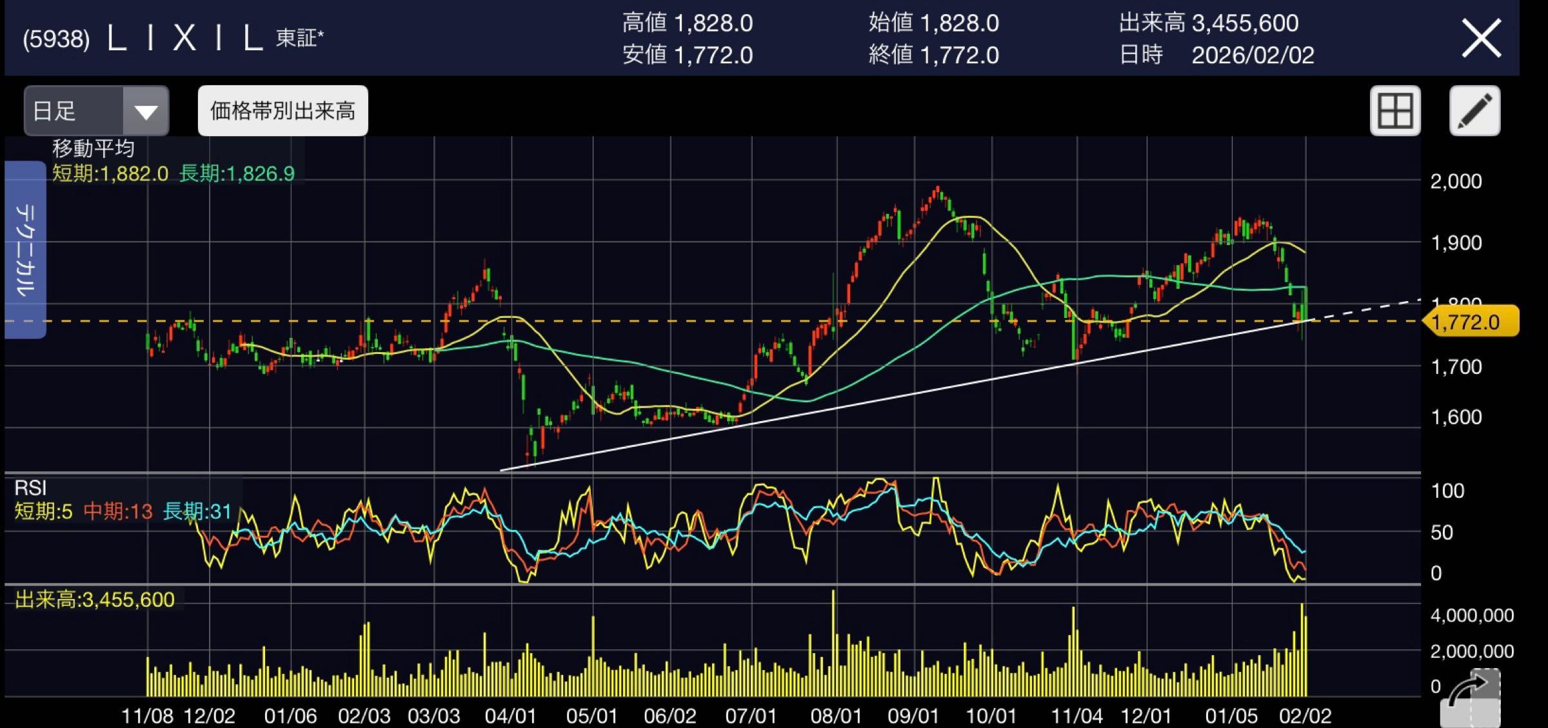The height and width of the screenshot is (728, 1548).
Task: Open the テクニカル side tab
Action: tap(25, 250)
